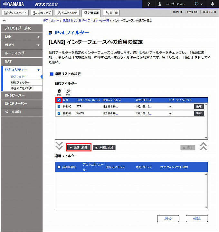This screenshot has height=232, width=219.
Task: Click applied filter list scroll up arrow
Action: [x=206, y=174]
